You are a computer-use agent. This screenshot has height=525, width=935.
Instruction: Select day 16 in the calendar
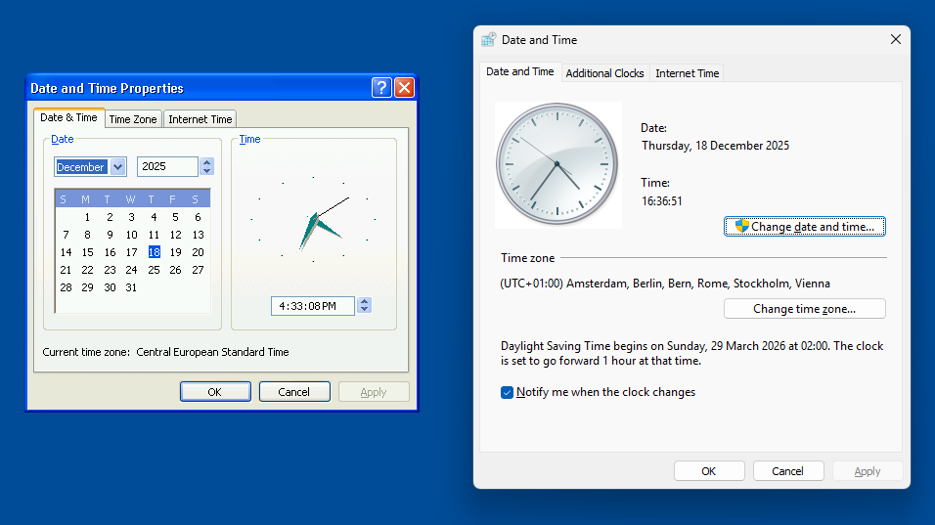pos(110,252)
